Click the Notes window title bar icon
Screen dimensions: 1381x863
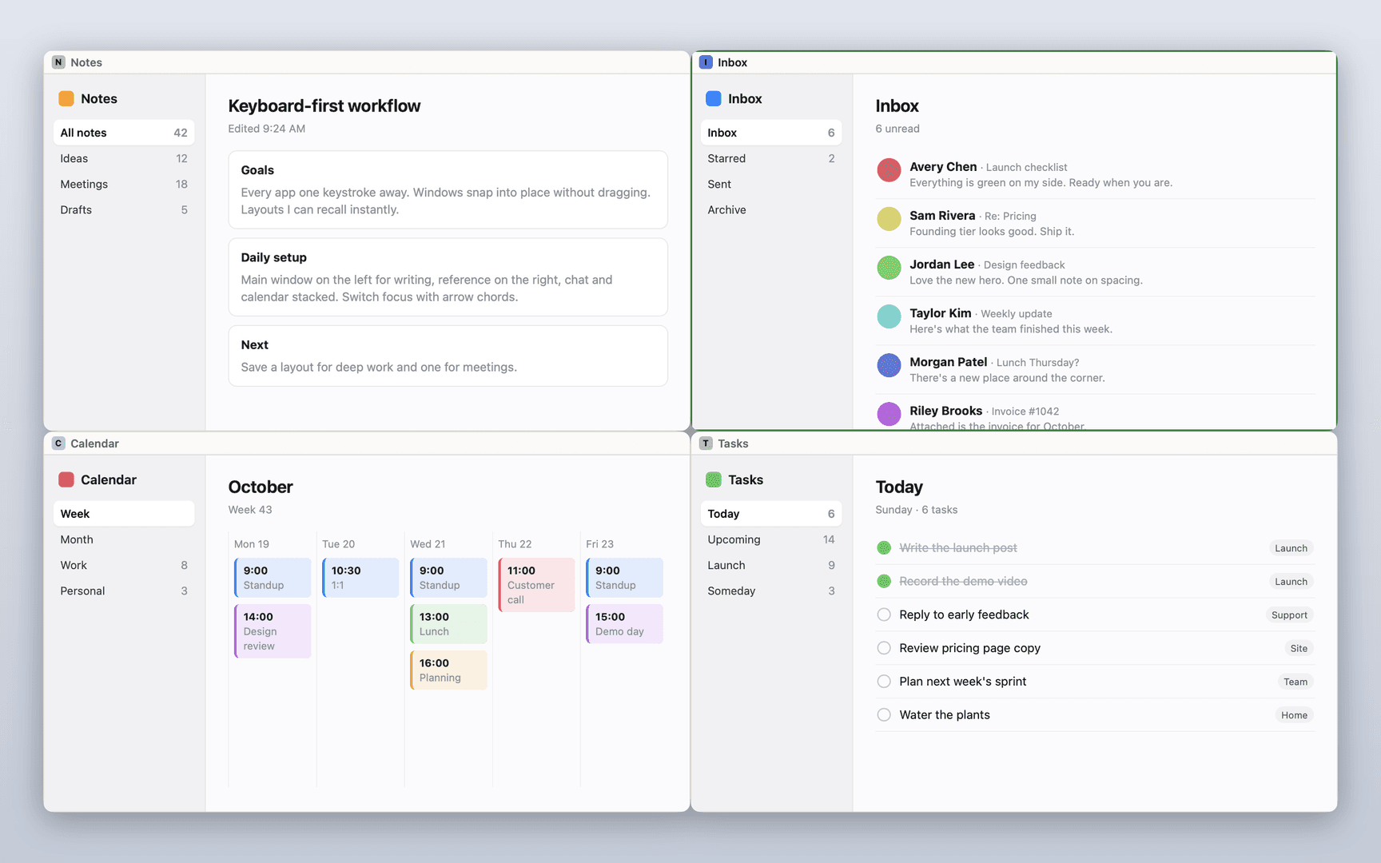pos(58,62)
